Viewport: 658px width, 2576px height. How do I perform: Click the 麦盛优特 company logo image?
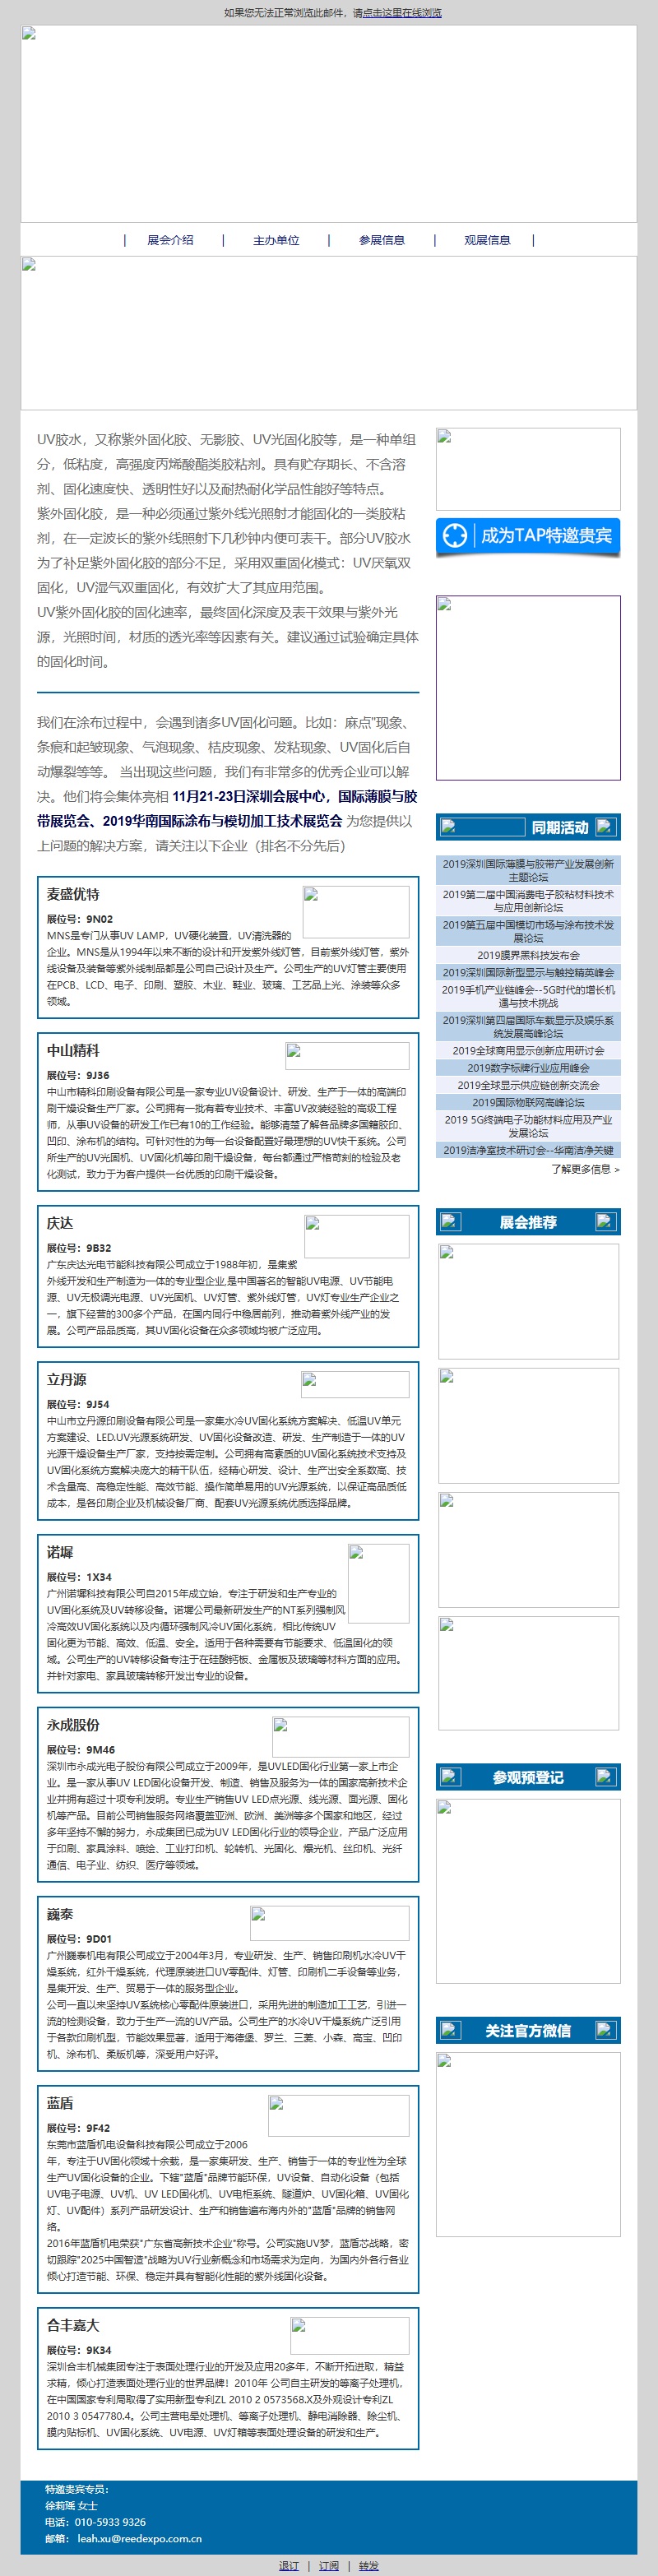point(356,911)
